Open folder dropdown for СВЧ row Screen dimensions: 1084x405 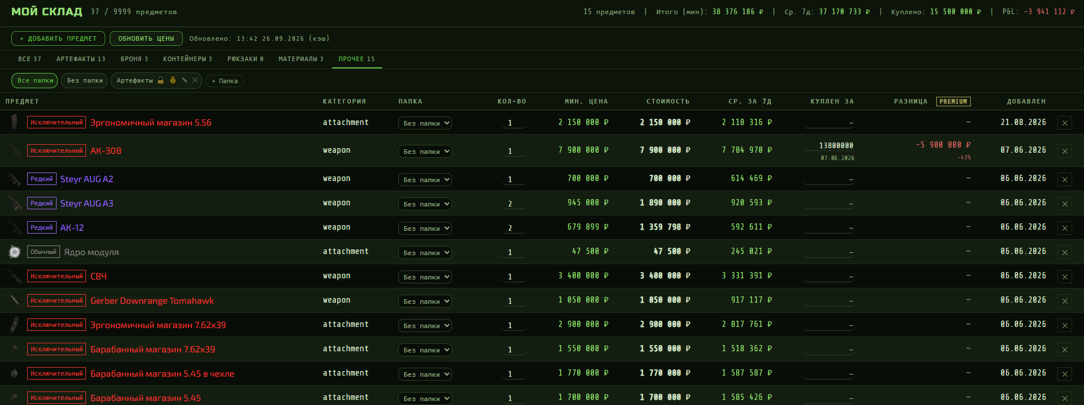point(425,277)
